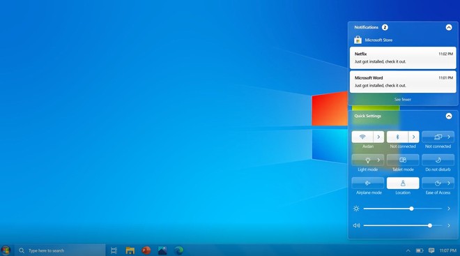Click the Microsoft Store bag icon

358,40
